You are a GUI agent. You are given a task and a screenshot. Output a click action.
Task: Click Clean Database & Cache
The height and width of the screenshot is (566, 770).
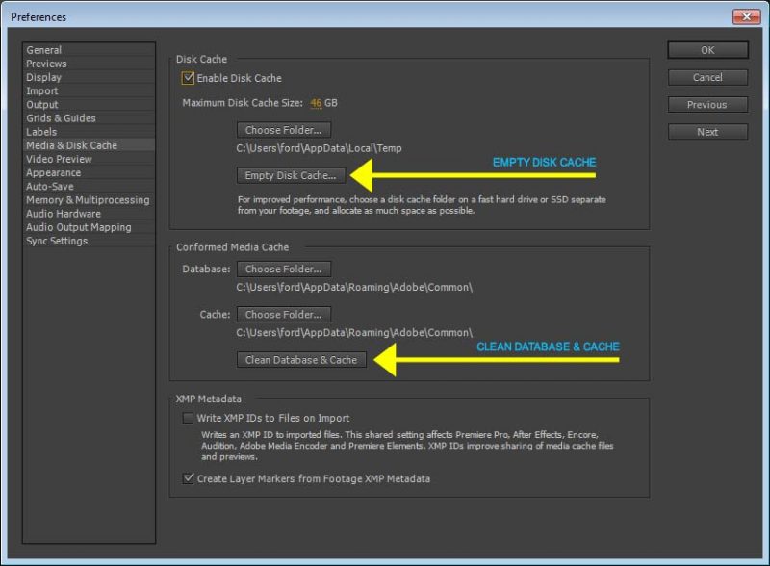(299, 359)
